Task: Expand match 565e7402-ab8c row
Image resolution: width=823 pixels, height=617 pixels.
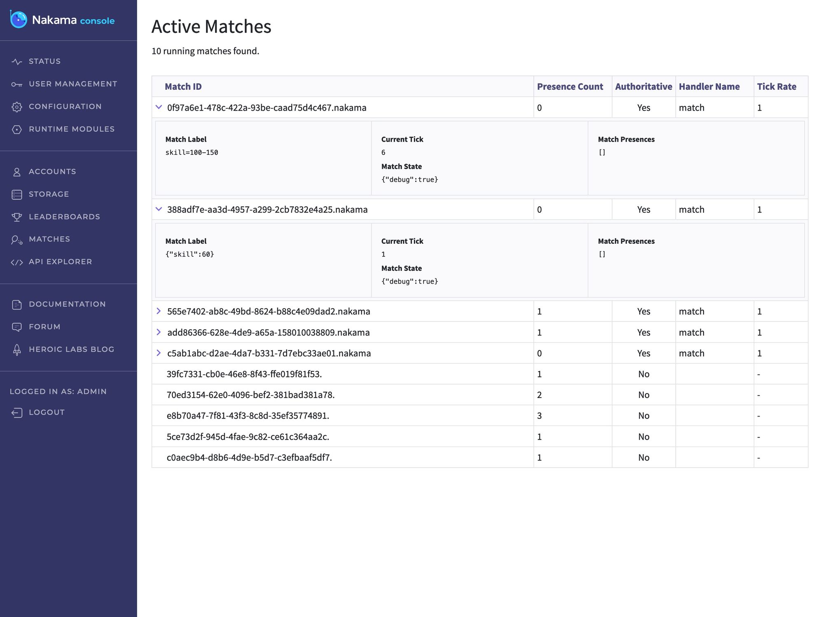Action: 159,311
